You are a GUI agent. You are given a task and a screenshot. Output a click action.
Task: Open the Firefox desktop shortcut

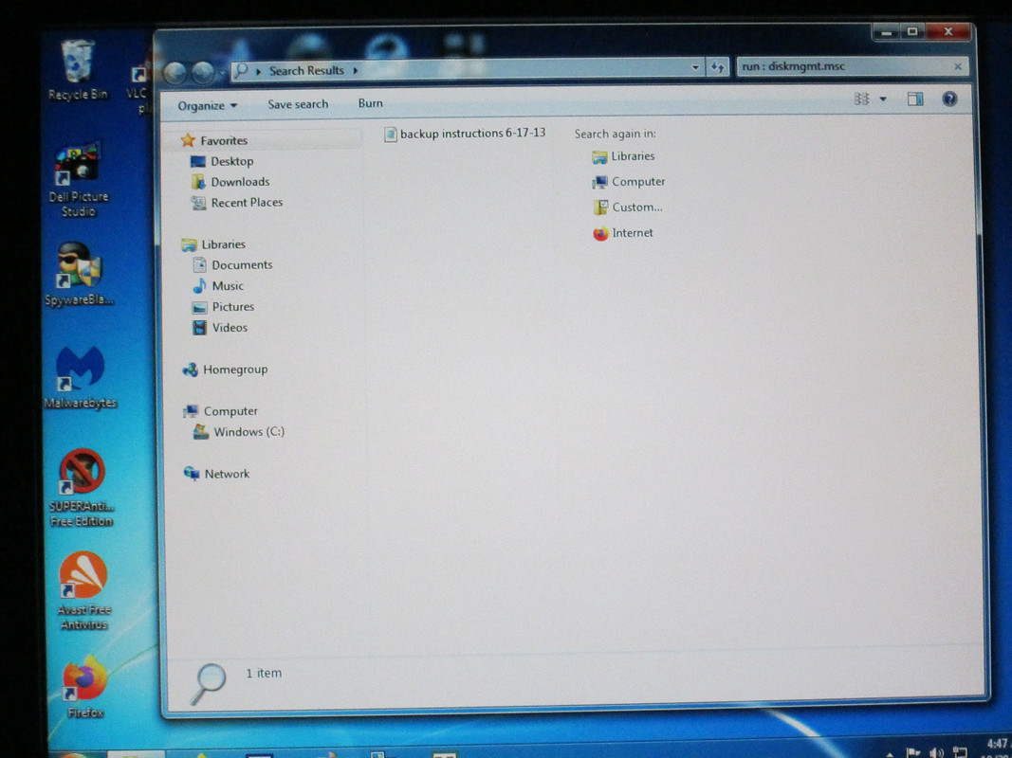[x=84, y=686]
